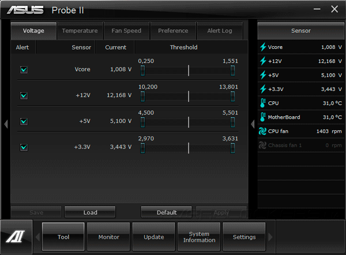Open System Information
This screenshot has height=255, width=346.
(199, 237)
